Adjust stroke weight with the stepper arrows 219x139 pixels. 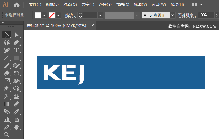(x=81, y=15)
